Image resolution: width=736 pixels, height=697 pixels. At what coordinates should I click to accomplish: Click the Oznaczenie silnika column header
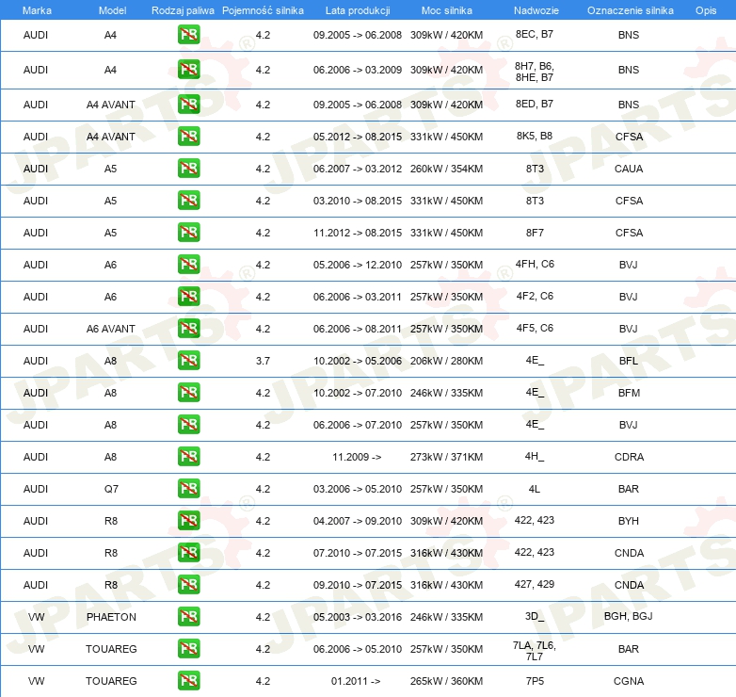pyautogui.click(x=630, y=10)
